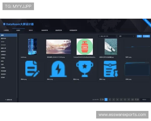Viewport: 151px width, 121px height.
Task: Click the 新增分组 add group button
Action: point(9,100)
